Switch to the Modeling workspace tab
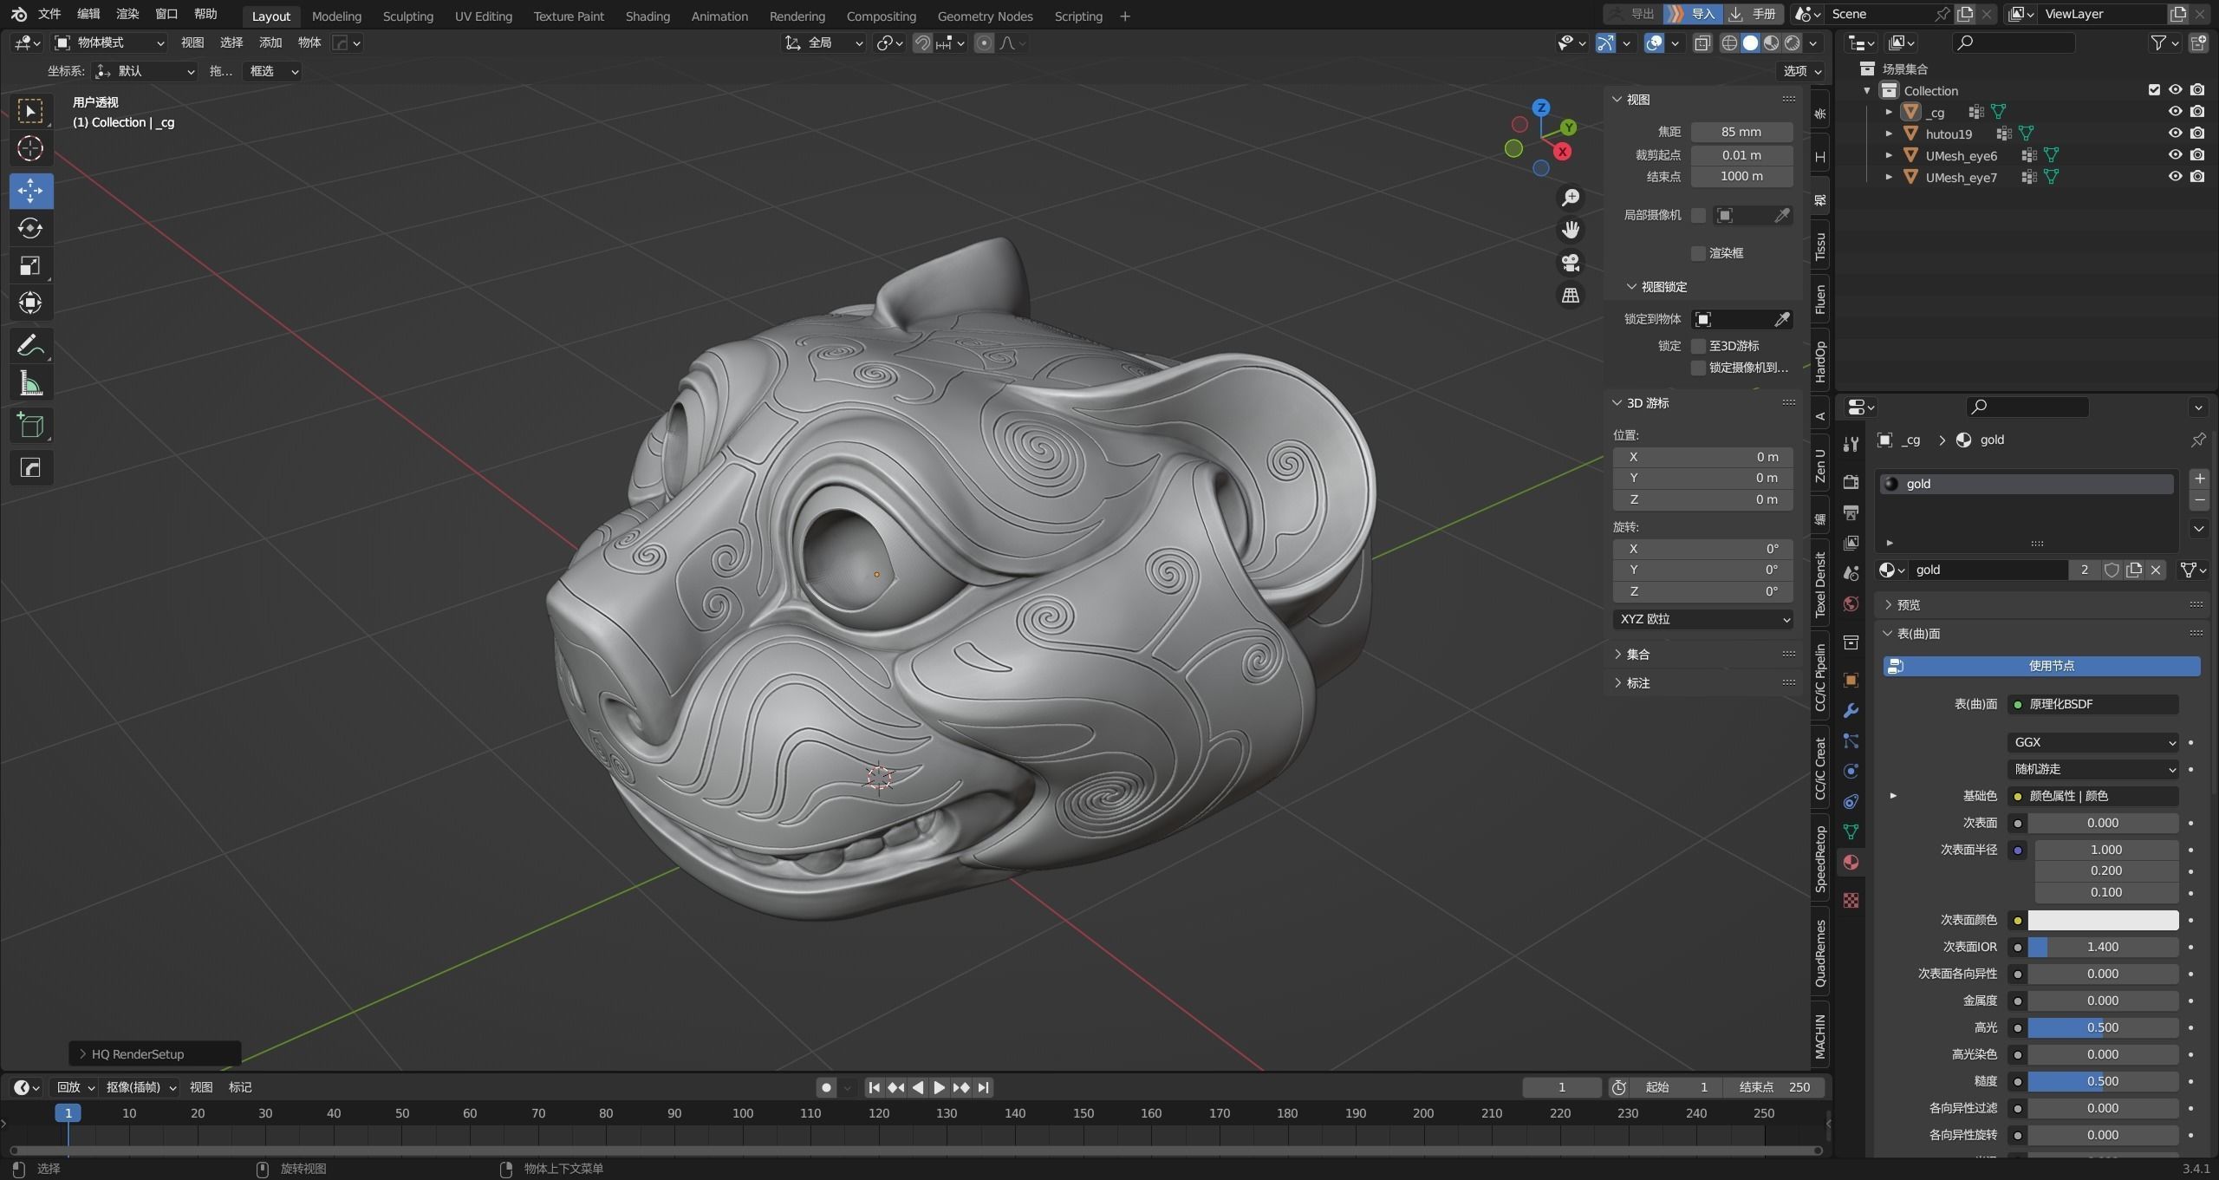The width and height of the screenshot is (2219, 1180). (336, 16)
